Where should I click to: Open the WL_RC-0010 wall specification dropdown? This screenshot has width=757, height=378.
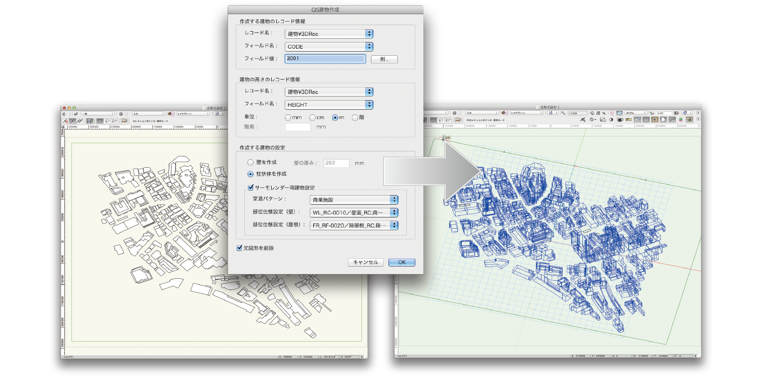[394, 213]
